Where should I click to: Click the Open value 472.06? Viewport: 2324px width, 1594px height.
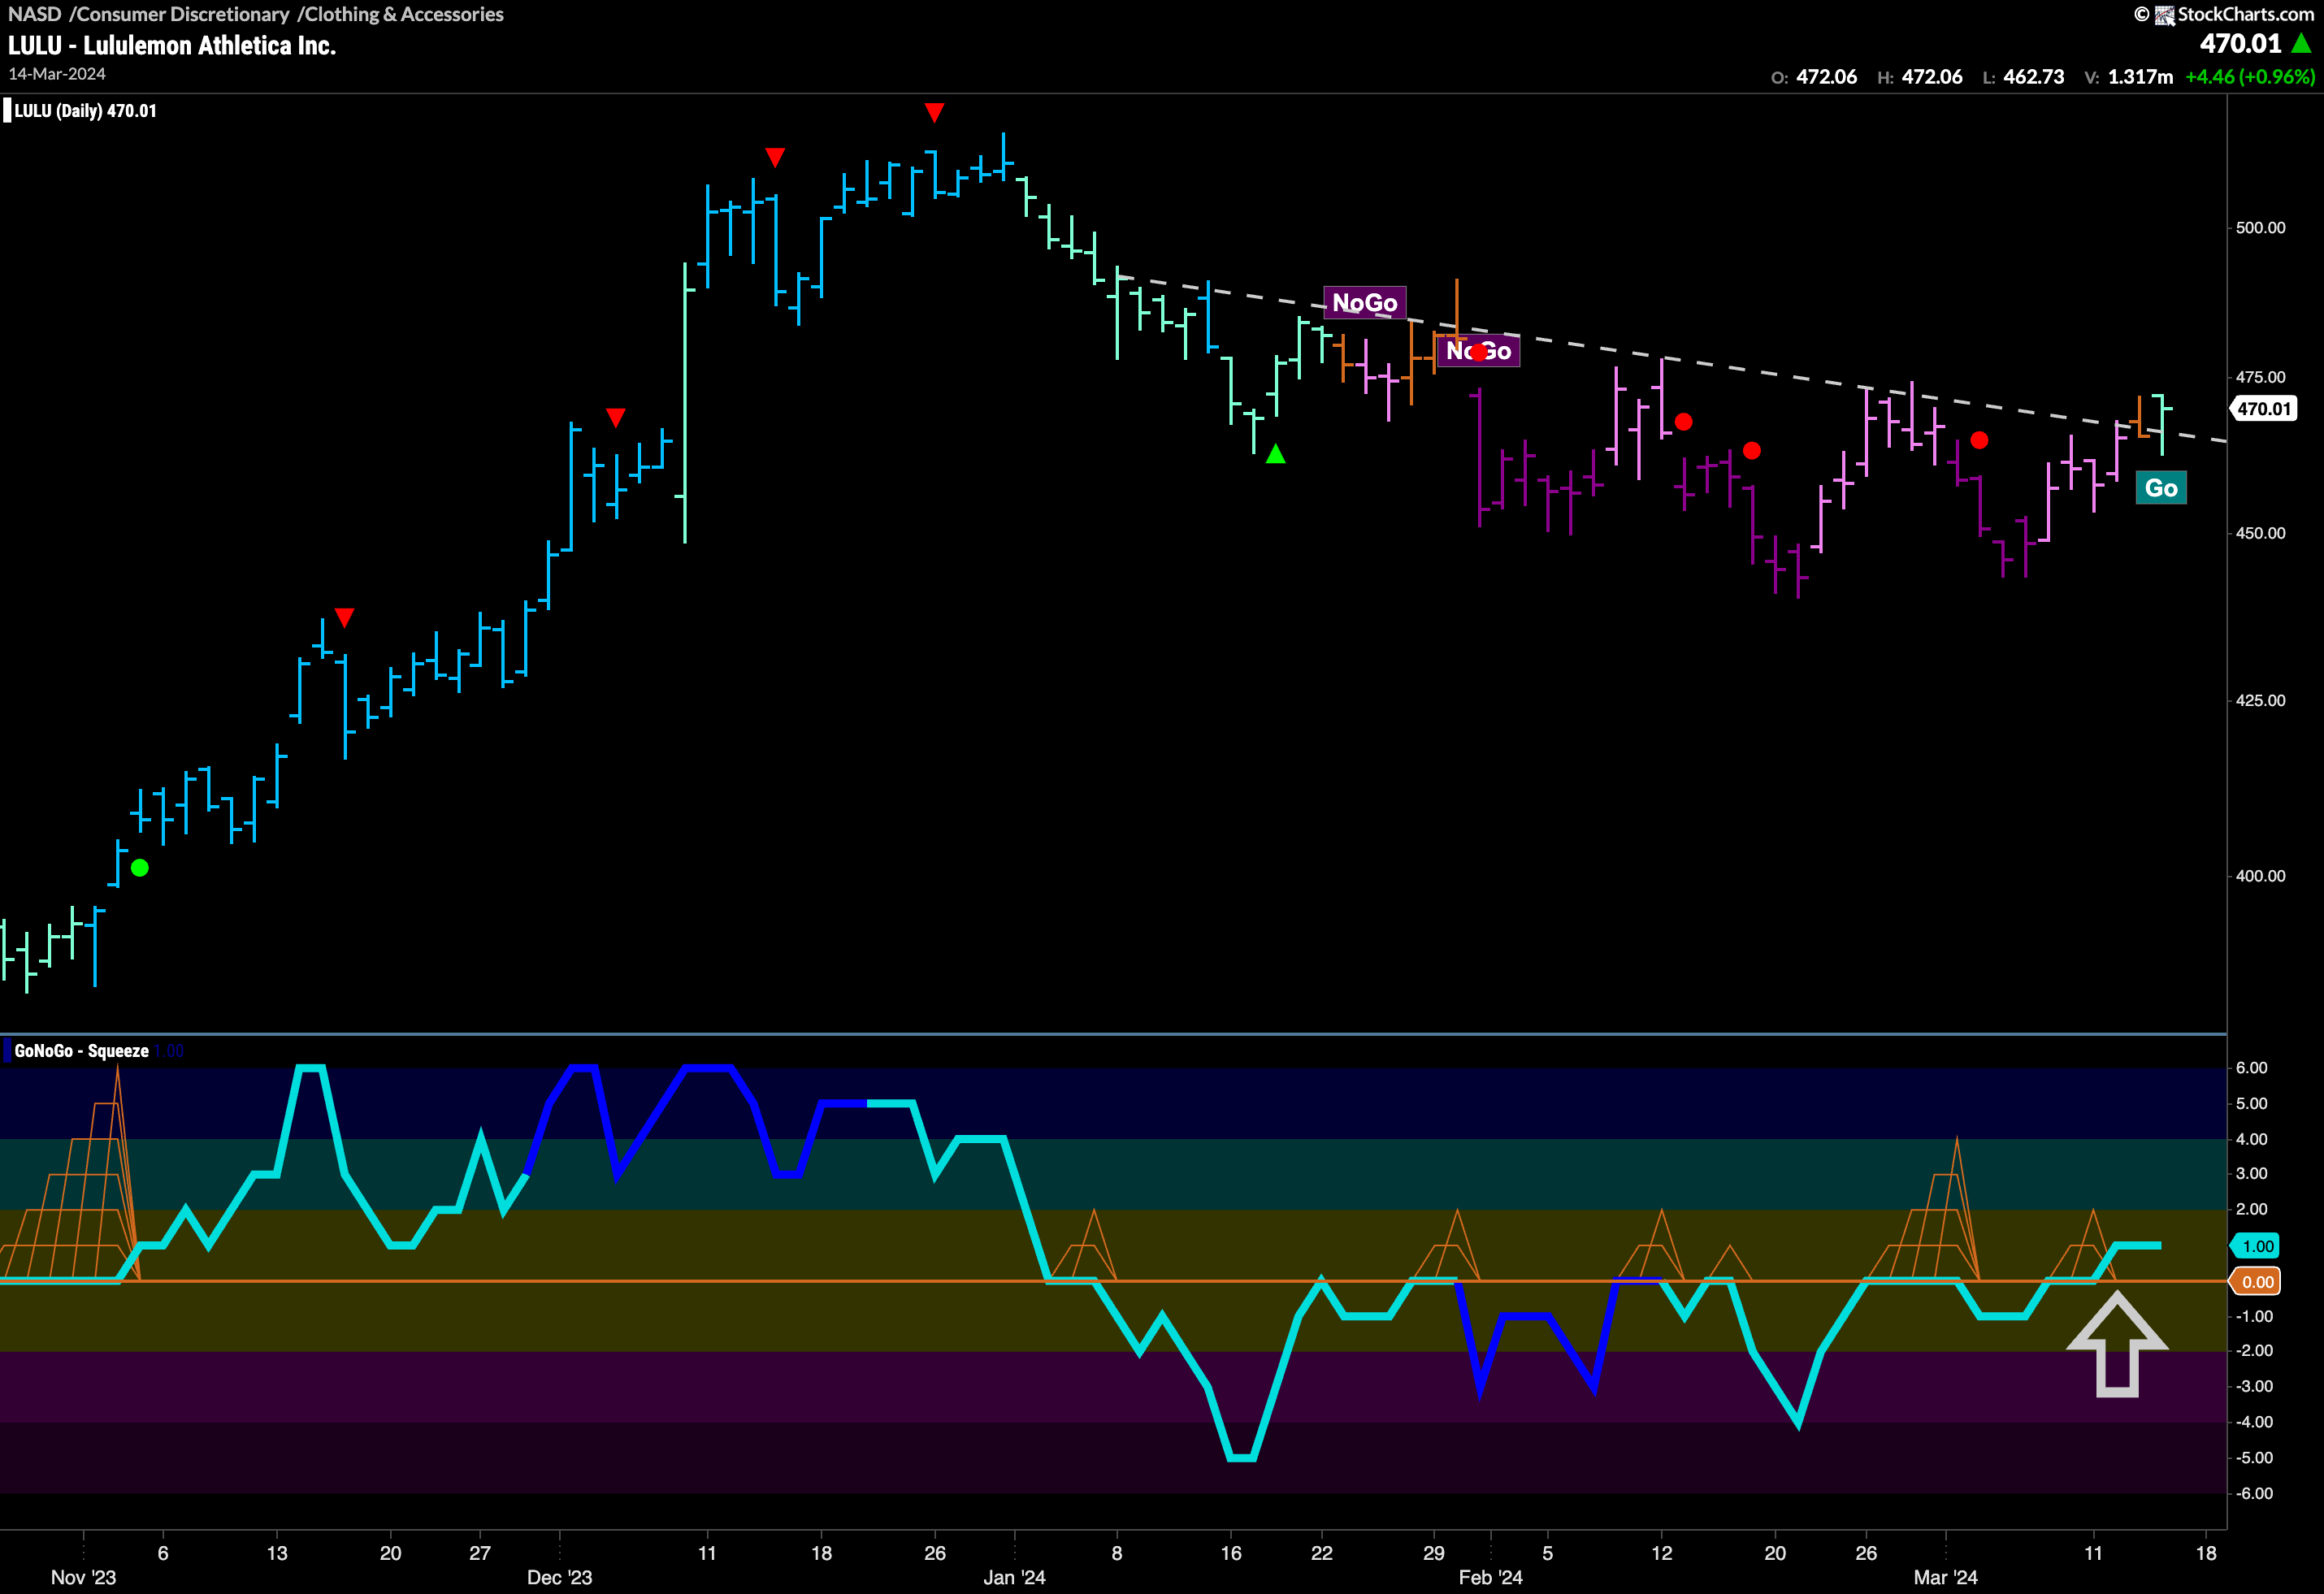(x=1826, y=77)
